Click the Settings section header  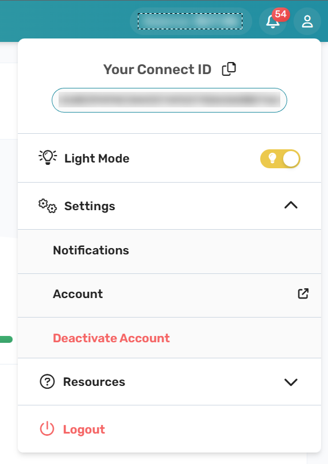(x=169, y=206)
